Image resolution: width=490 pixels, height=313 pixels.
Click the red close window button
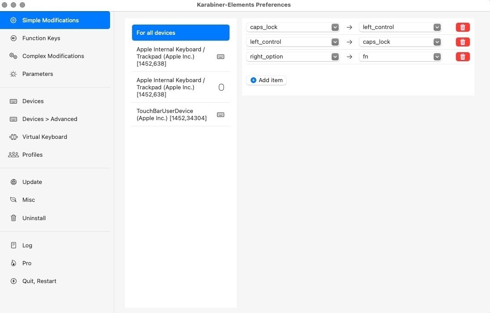(4, 5)
